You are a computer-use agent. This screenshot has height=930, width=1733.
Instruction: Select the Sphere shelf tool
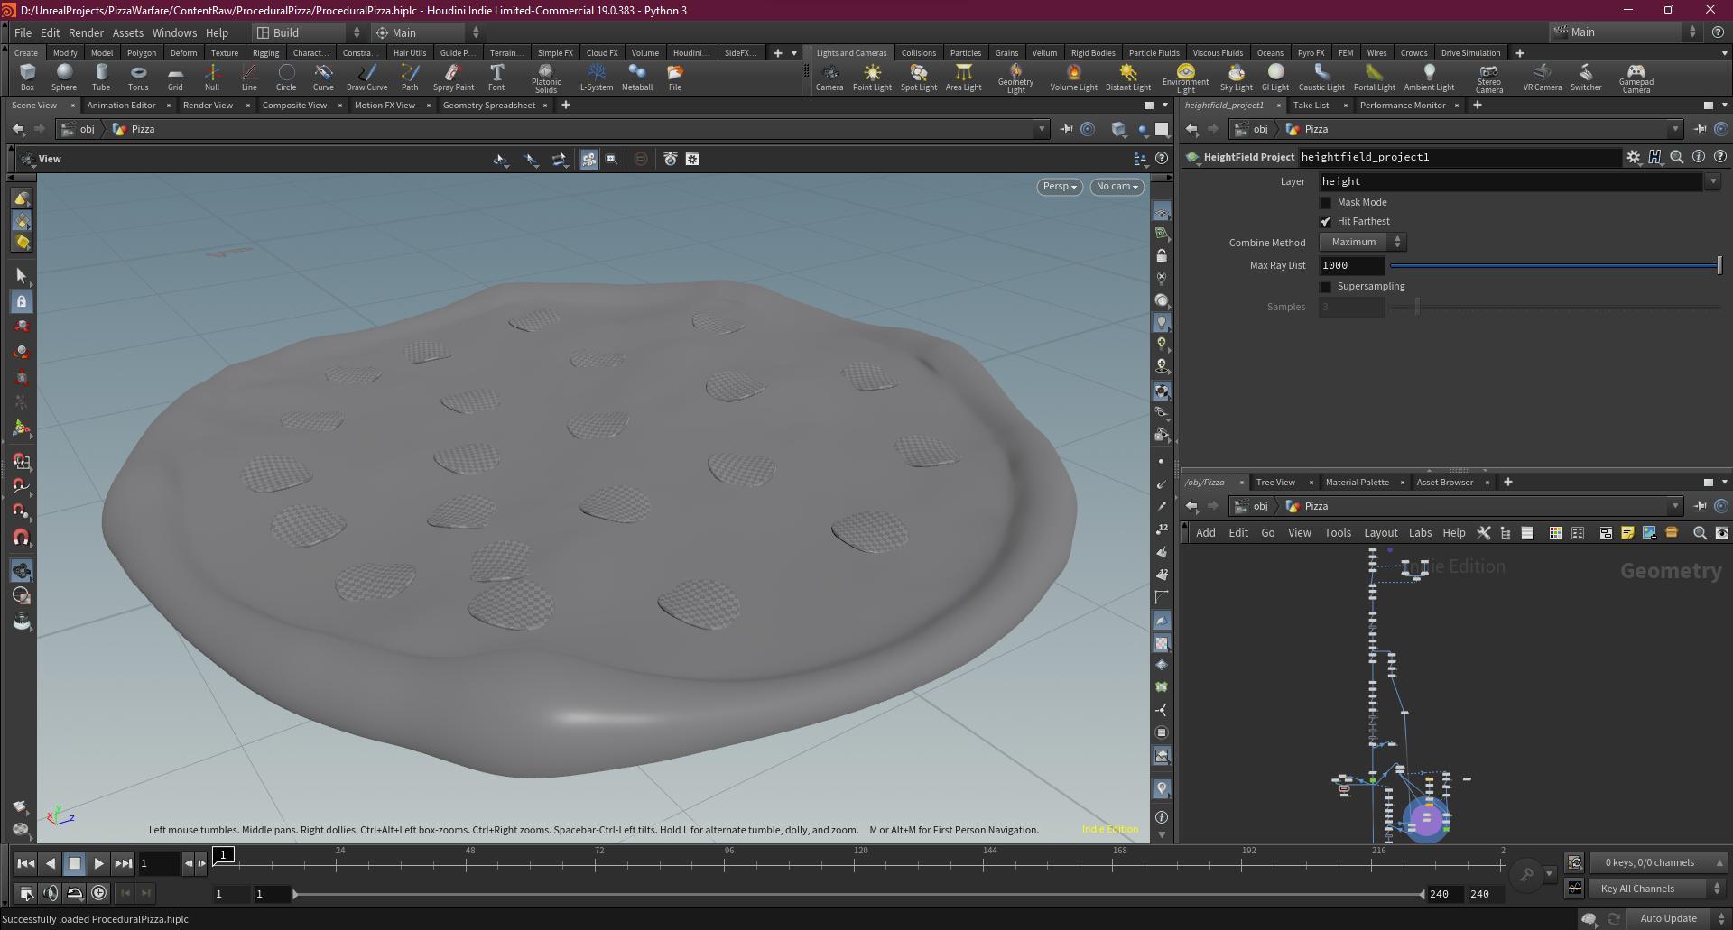[64, 77]
